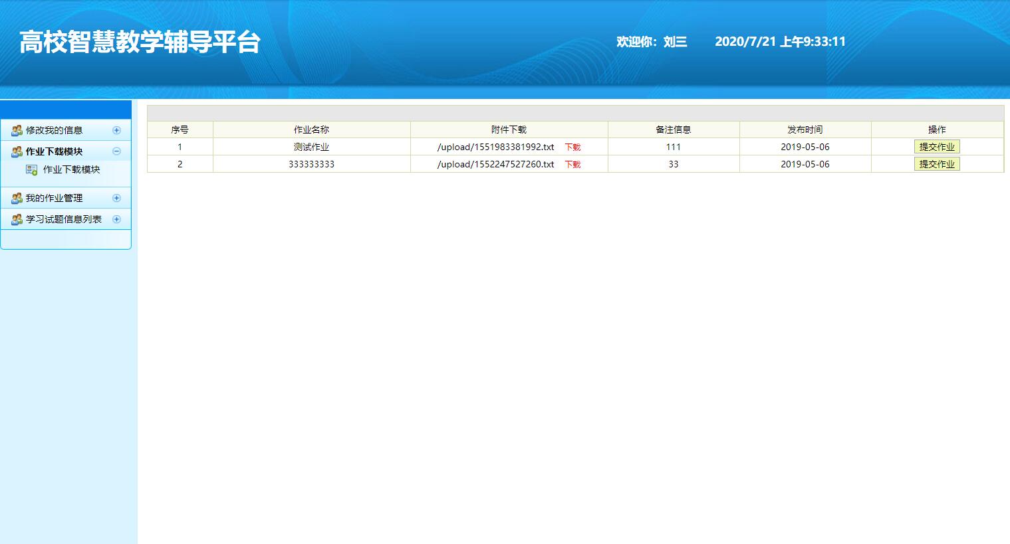Click 提交作业 for assignment 333333333

tap(937, 163)
